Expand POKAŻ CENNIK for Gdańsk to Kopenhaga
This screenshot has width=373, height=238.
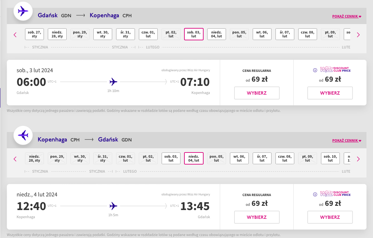coord(347,16)
